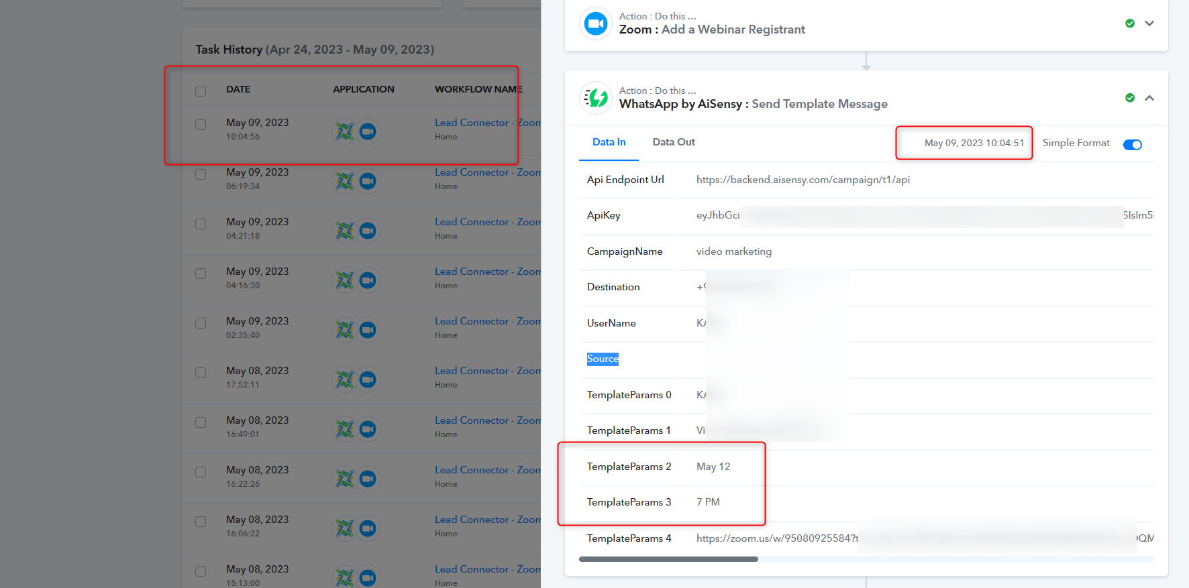The height and width of the screenshot is (588, 1189).
Task: Click the Destination field label
Action: coord(613,287)
